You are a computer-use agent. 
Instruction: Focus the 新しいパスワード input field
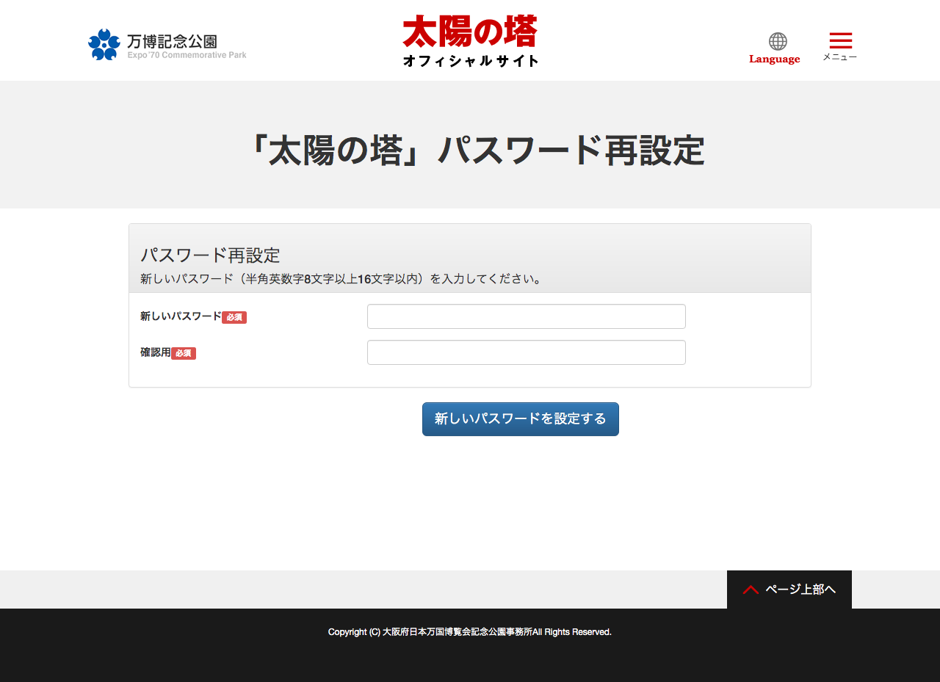527,316
